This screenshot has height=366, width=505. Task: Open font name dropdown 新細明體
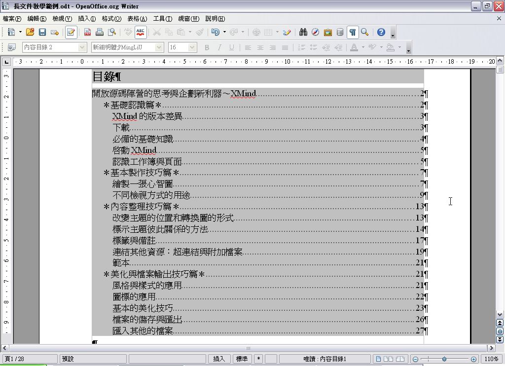[159, 47]
